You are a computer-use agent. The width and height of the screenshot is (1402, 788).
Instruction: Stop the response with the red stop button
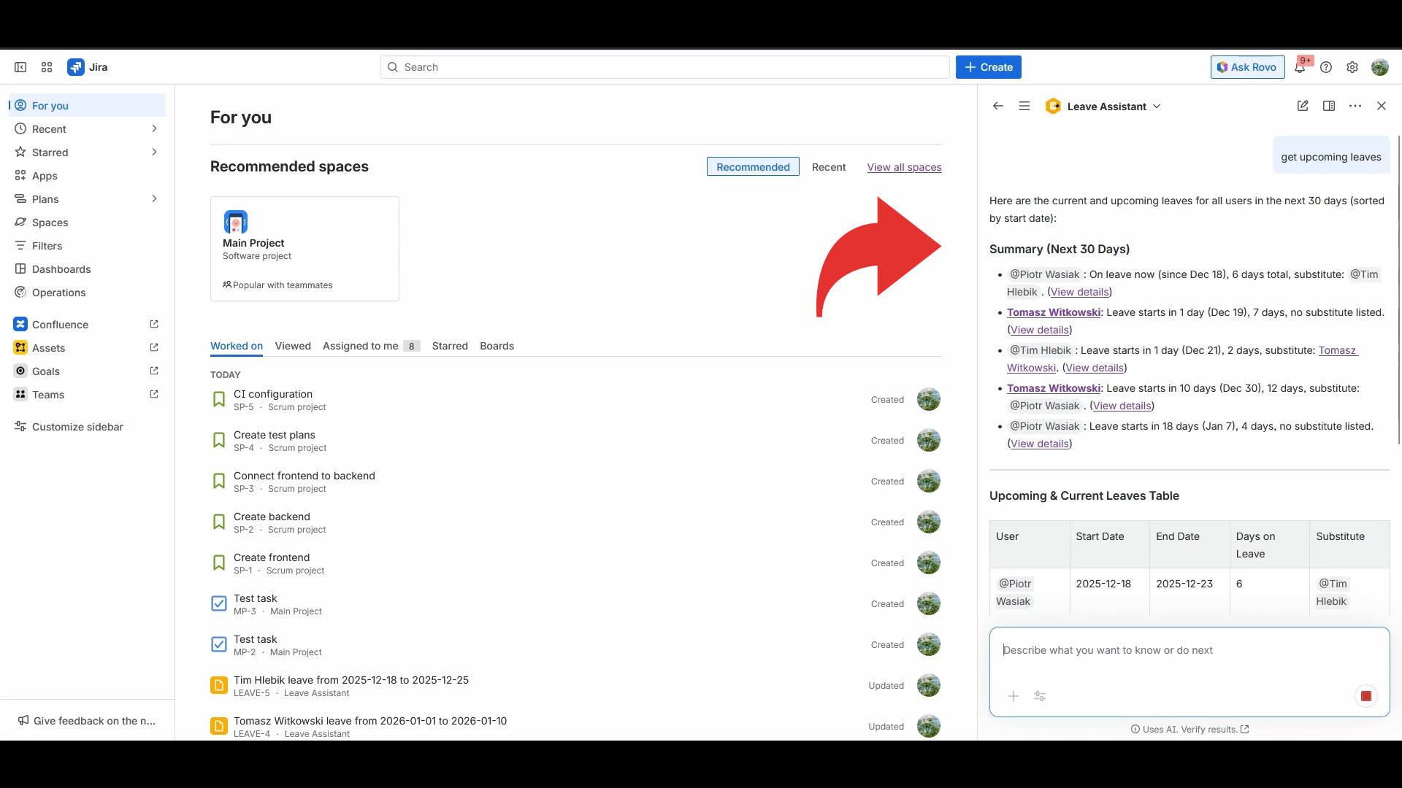tap(1365, 696)
